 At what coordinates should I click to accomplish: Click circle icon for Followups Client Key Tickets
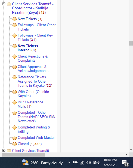click(14, 36)
